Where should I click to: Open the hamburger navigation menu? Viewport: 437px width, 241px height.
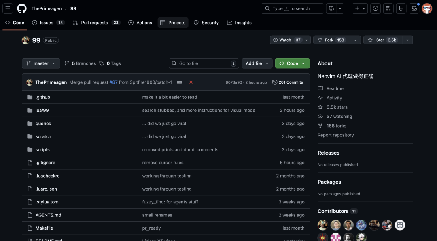point(8,8)
